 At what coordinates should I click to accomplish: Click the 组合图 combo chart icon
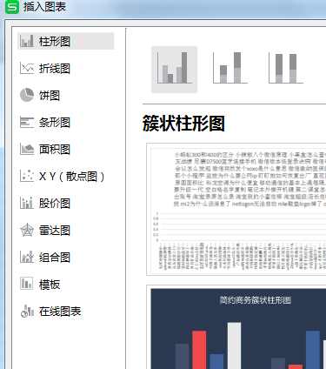pos(27,257)
